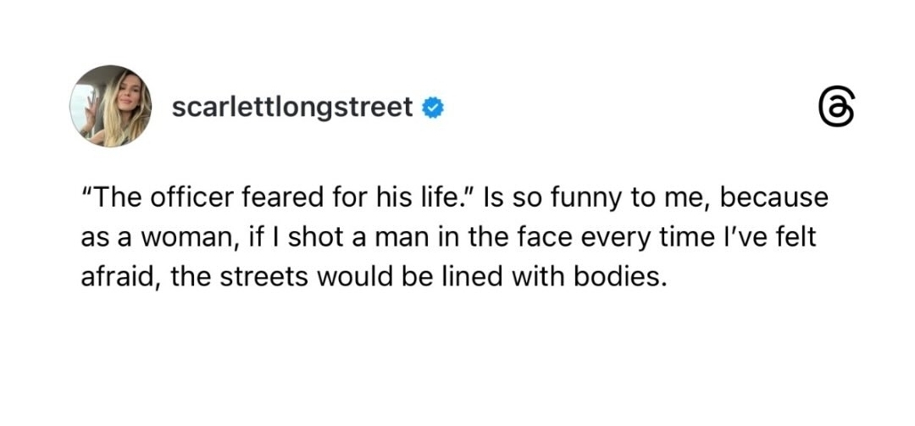The image size is (915, 426).
Task: Open the round profile picture
Action: click(x=110, y=106)
